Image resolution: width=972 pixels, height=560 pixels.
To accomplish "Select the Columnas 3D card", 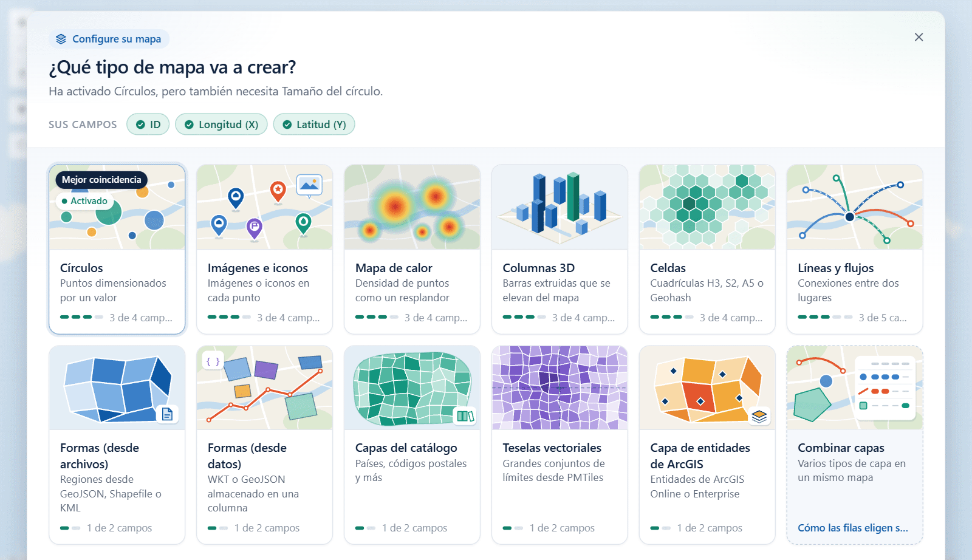I will point(560,249).
